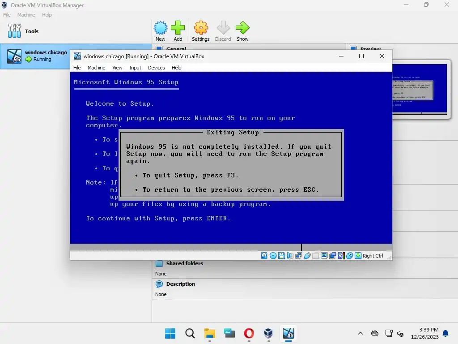
Task: Click 'None' under Shared folders
Action: pyautogui.click(x=161, y=274)
